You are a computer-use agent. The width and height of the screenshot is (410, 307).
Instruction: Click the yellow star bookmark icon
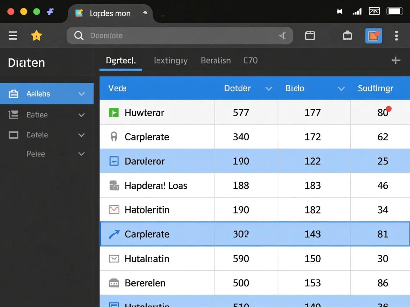tap(36, 36)
